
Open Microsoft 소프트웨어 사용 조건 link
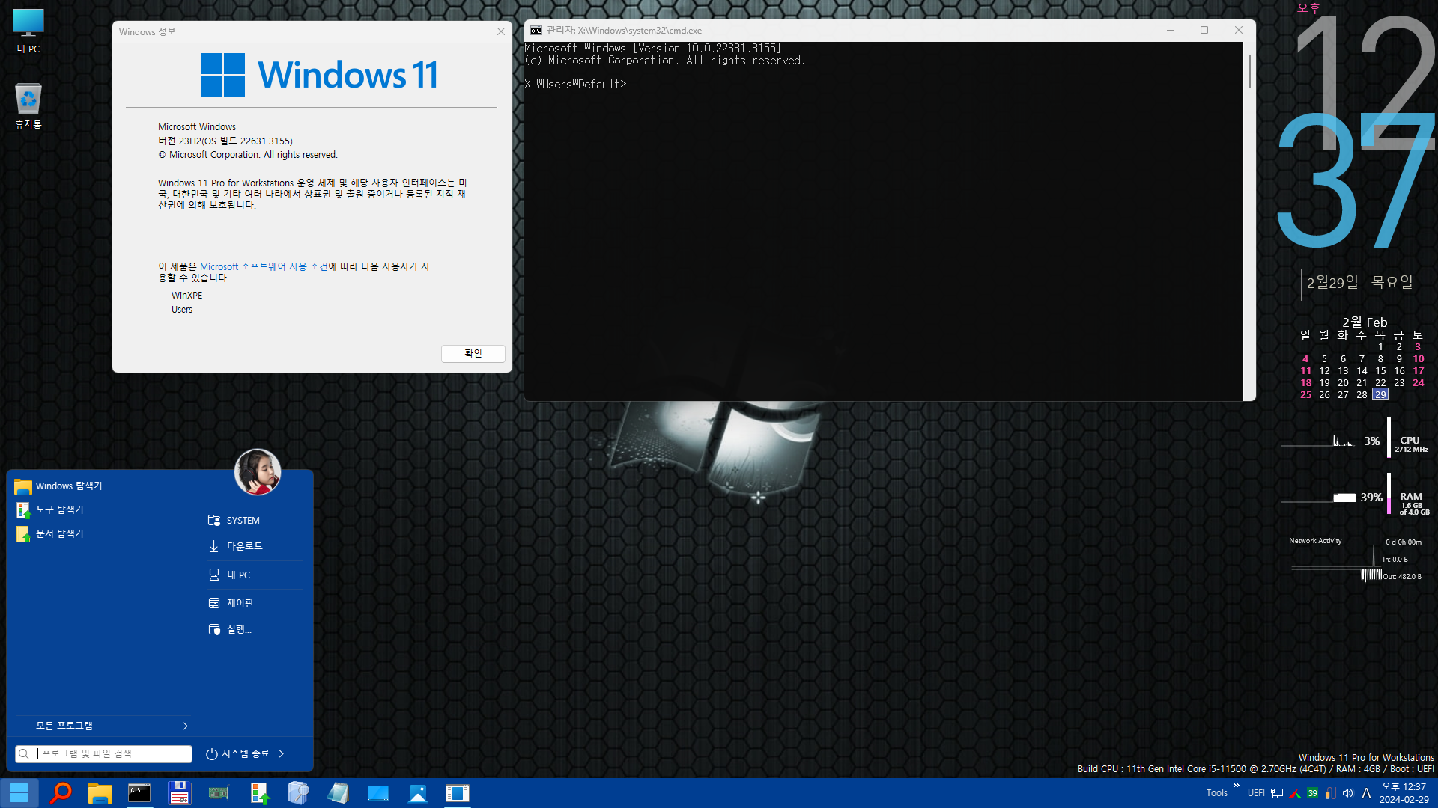click(264, 266)
